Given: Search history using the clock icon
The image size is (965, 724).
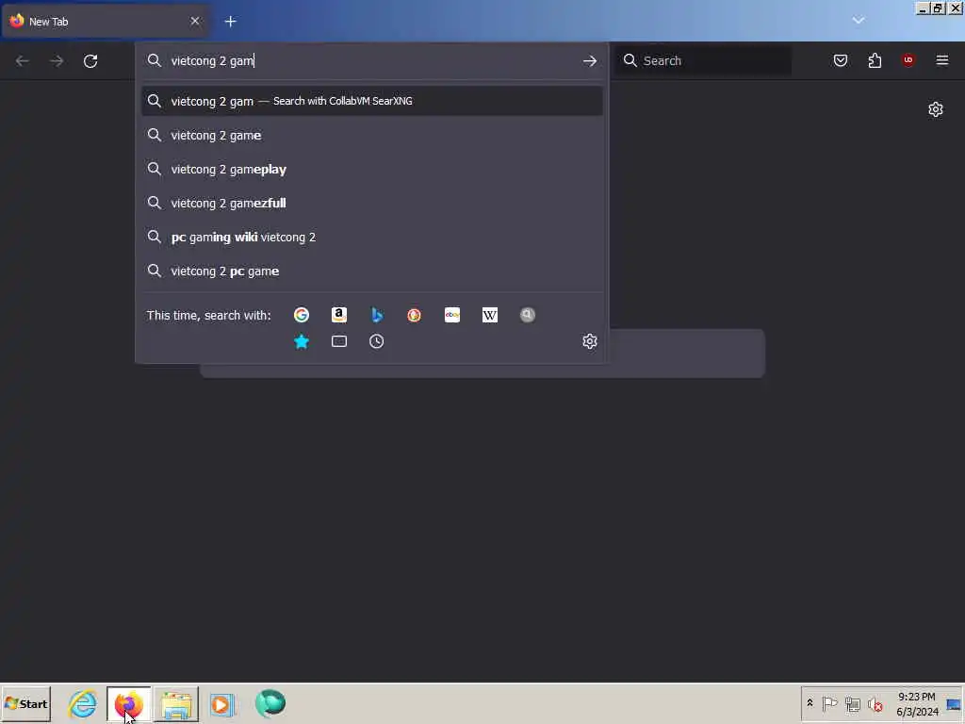Looking at the screenshot, I should tap(377, 341).
